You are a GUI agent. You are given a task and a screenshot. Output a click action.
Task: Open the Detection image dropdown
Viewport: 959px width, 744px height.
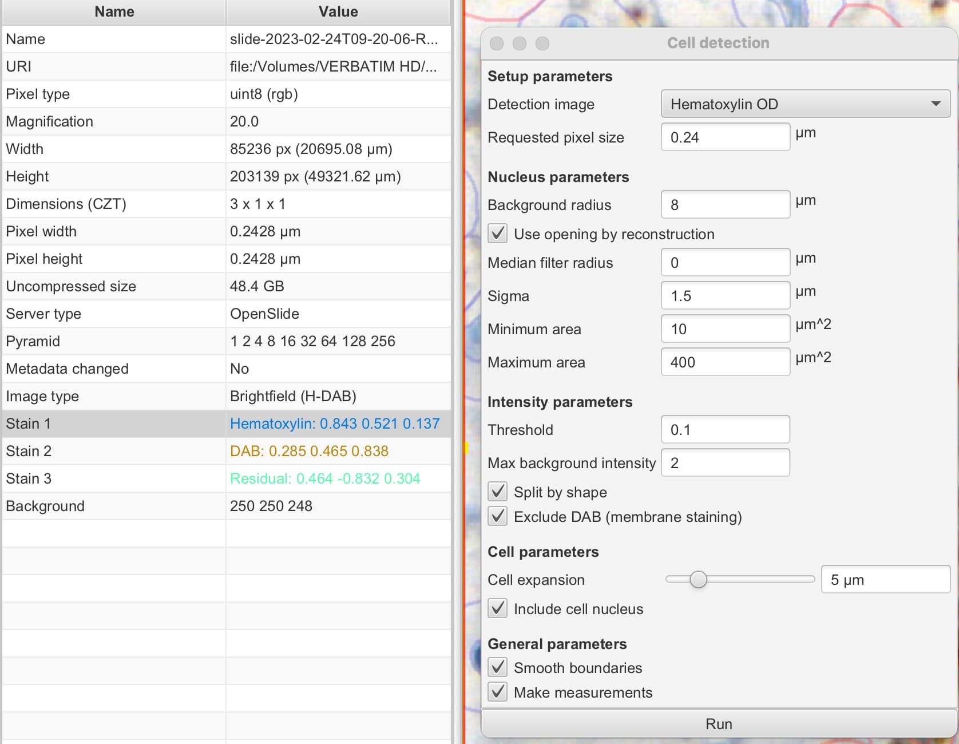[x=936, y=104]
